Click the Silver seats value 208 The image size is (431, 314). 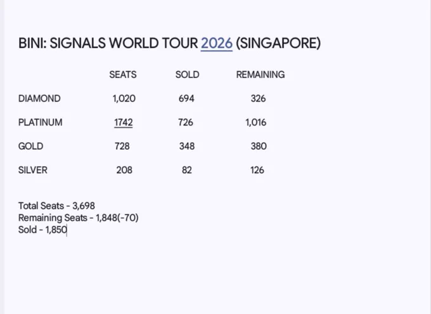click(x=124, y=170)
